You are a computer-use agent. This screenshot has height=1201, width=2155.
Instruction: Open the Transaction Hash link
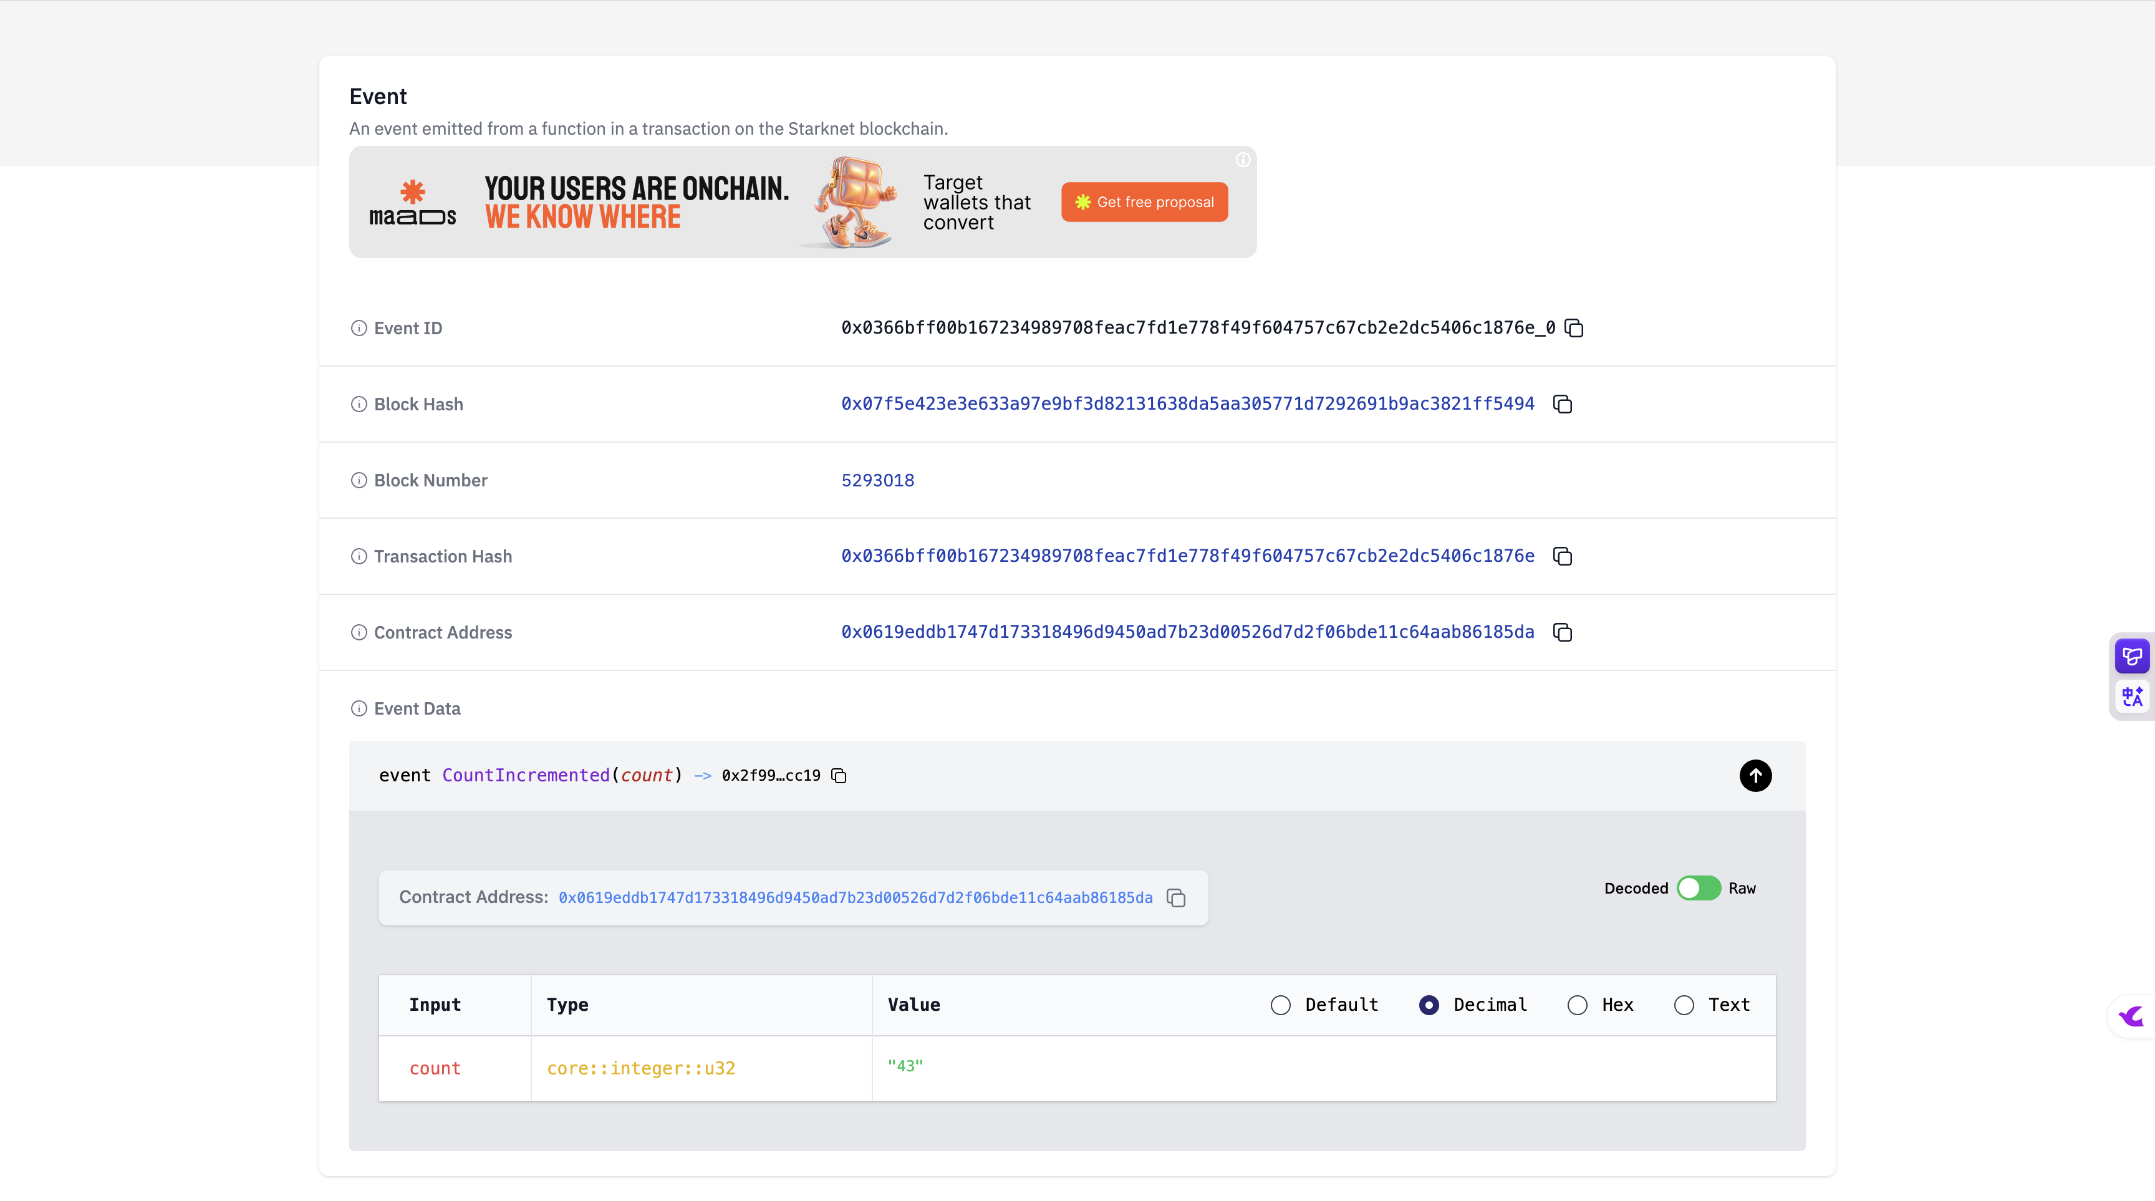click(x=1187, y=556)
